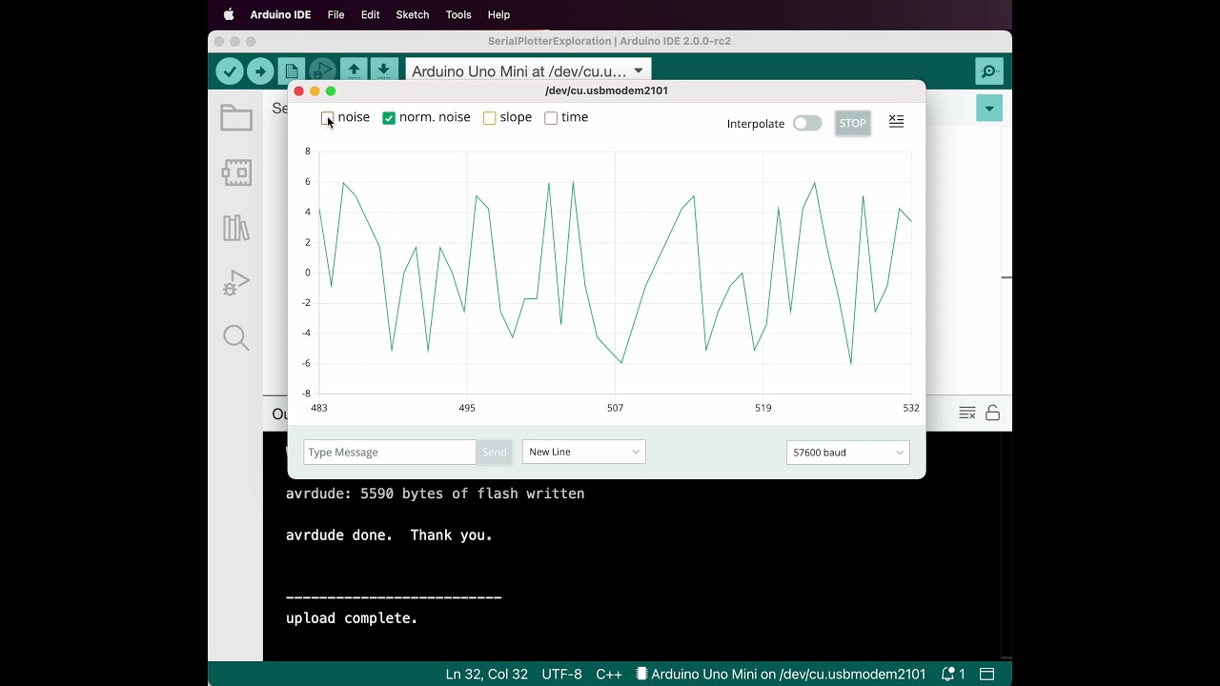
Task: Open the Library Manager sidebar icon
Action: 236,228
